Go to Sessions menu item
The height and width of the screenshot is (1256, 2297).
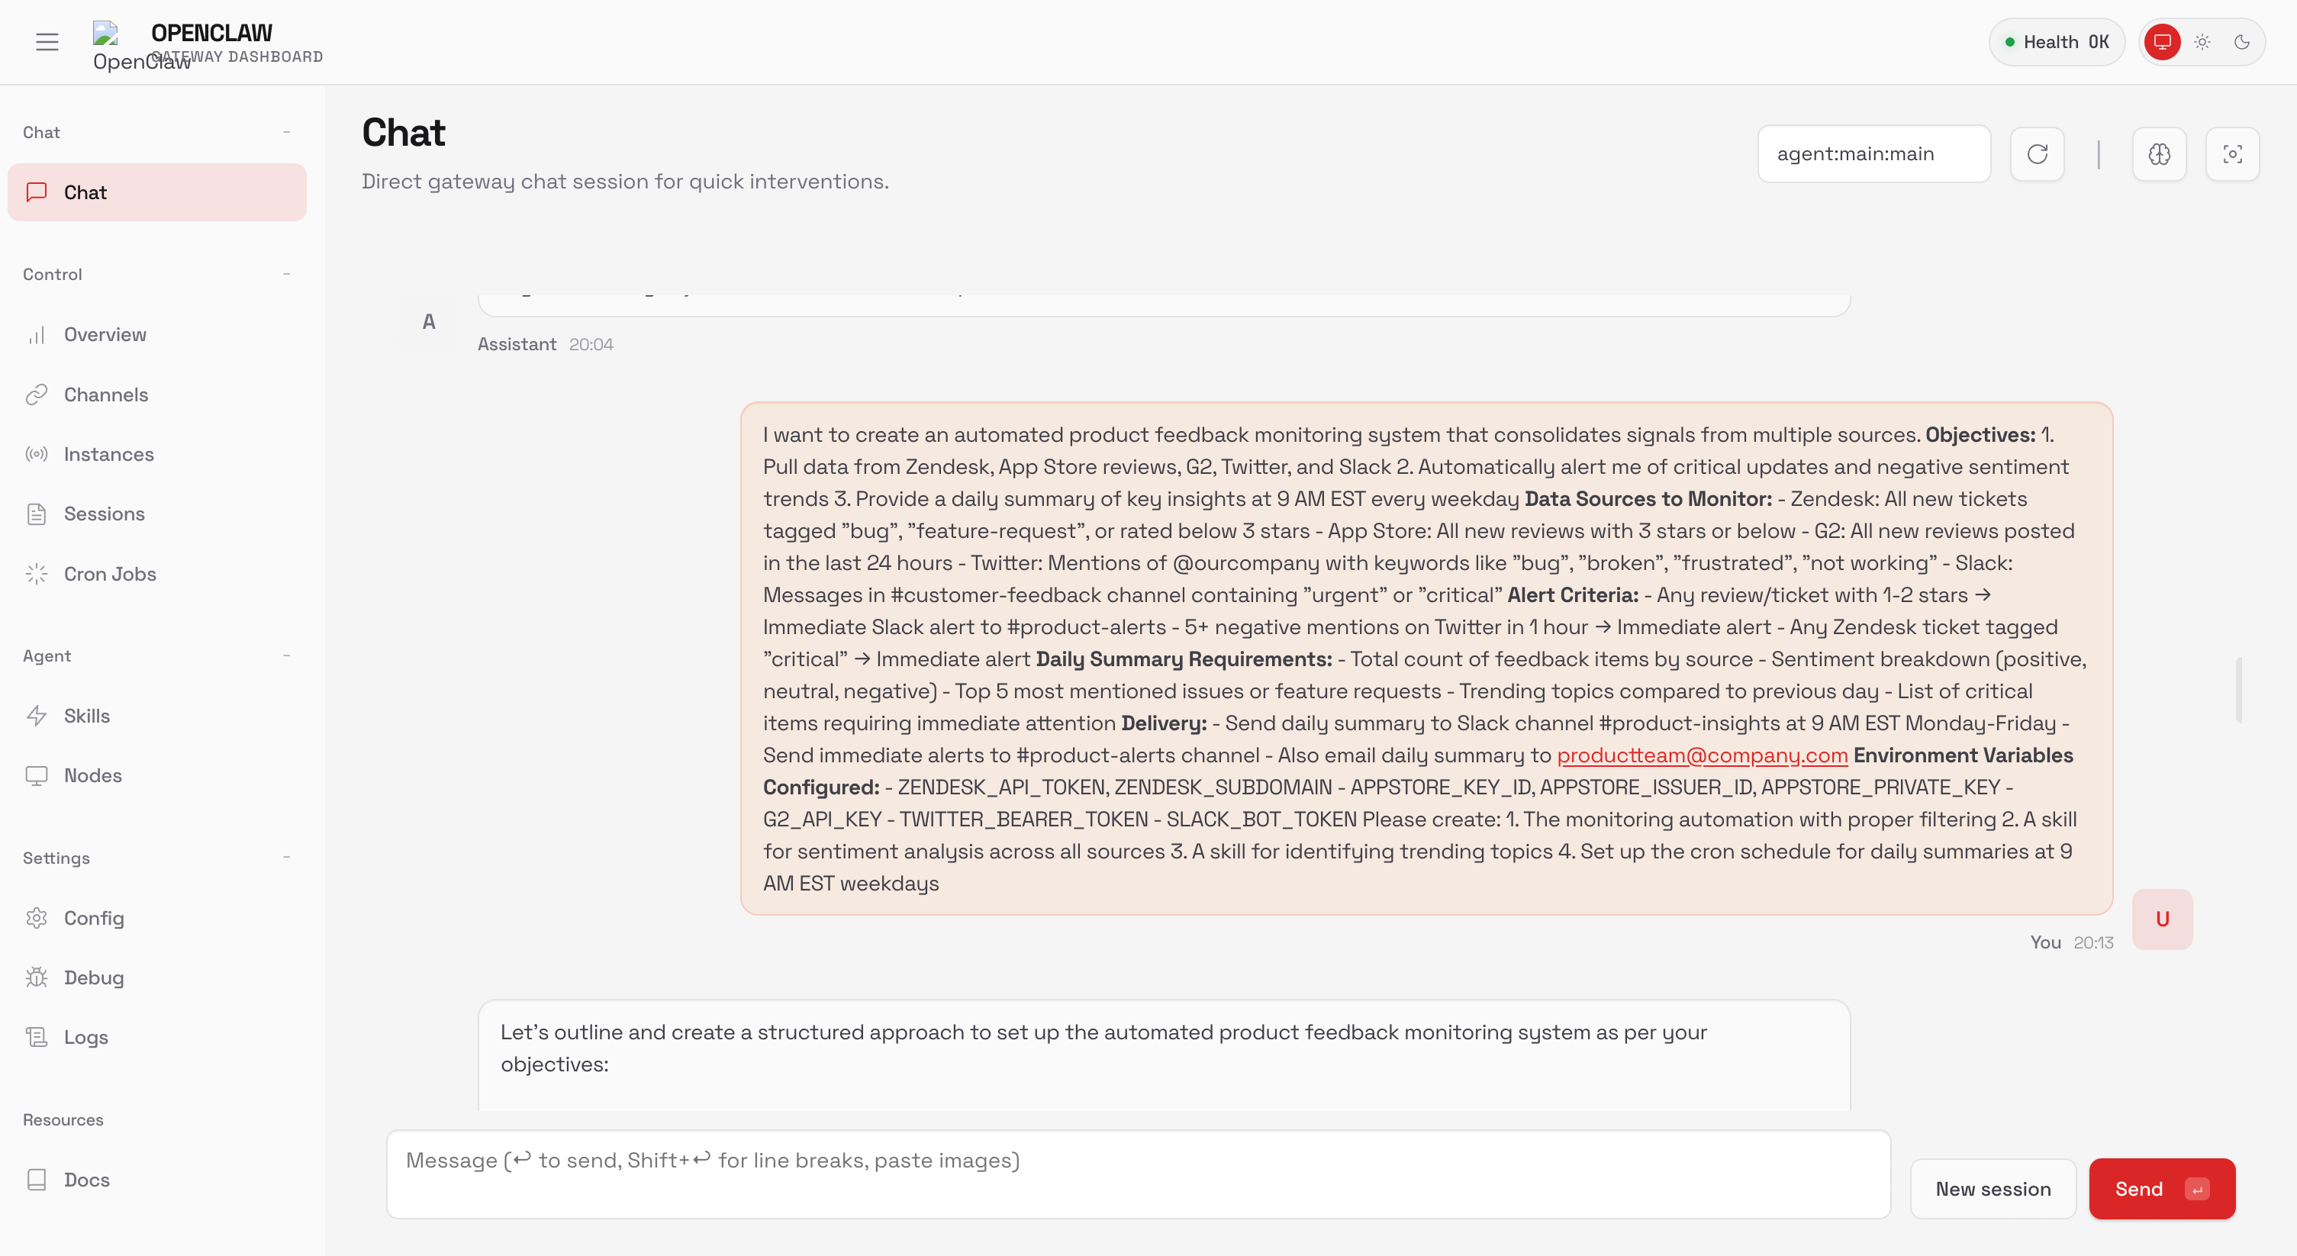tap(105, 514)
